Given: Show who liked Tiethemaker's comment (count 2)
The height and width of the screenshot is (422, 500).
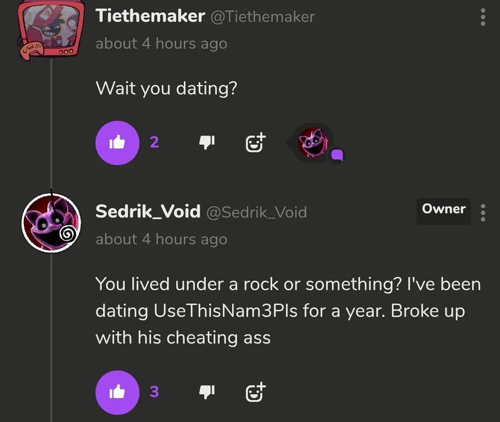Looking at the screenshot, I should 154,142.
